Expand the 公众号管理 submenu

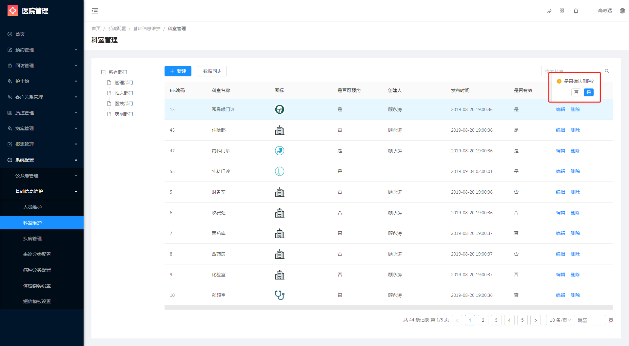pos(42,176)
